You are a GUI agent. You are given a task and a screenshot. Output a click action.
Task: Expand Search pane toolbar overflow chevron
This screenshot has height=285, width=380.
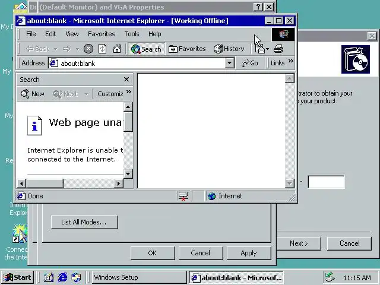coord(129,92)
